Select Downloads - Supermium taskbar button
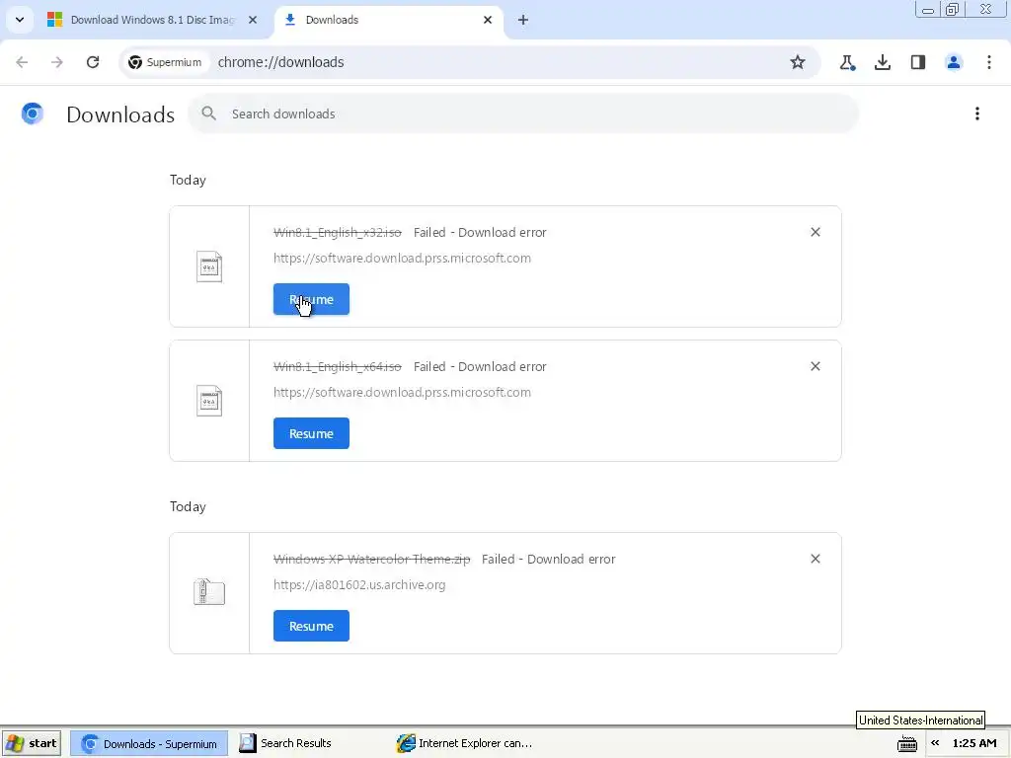This screenshot has height=758, width=1011. (x=149, y=744)
